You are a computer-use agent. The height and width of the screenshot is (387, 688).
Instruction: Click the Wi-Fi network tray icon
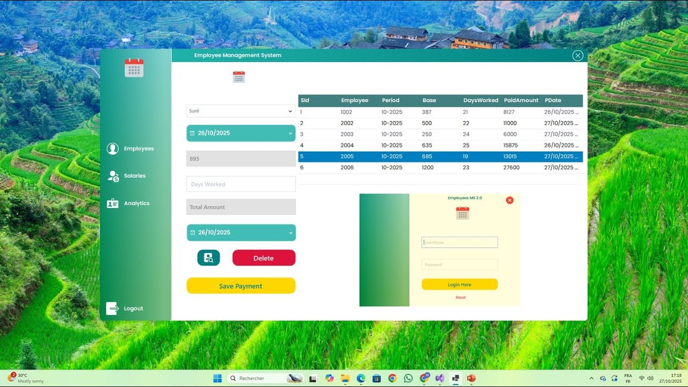[x=641, y=378]
